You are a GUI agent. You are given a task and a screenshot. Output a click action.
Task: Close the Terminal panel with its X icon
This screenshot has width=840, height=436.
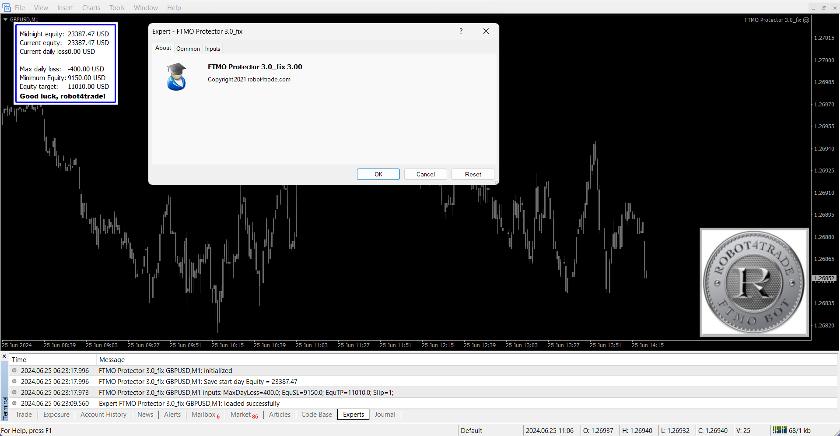click(x=4, y=356)
